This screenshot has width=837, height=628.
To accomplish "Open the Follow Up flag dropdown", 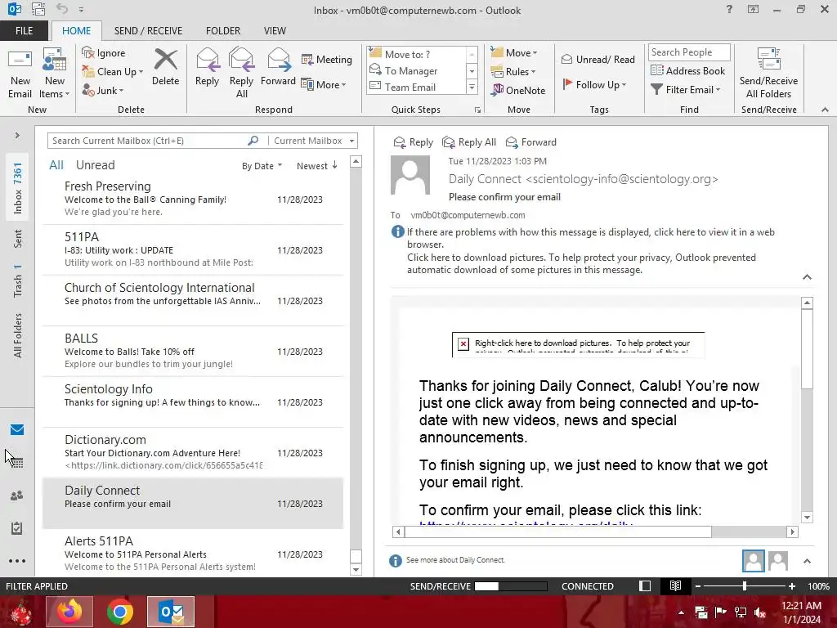I will click(594, 84).
